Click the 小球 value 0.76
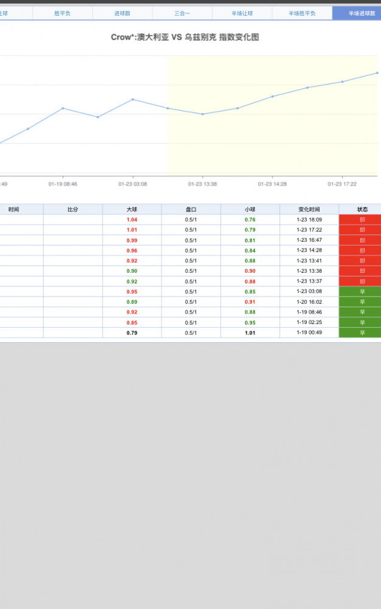The height and width of the screenshot is (609, 381). click(250, 220)
